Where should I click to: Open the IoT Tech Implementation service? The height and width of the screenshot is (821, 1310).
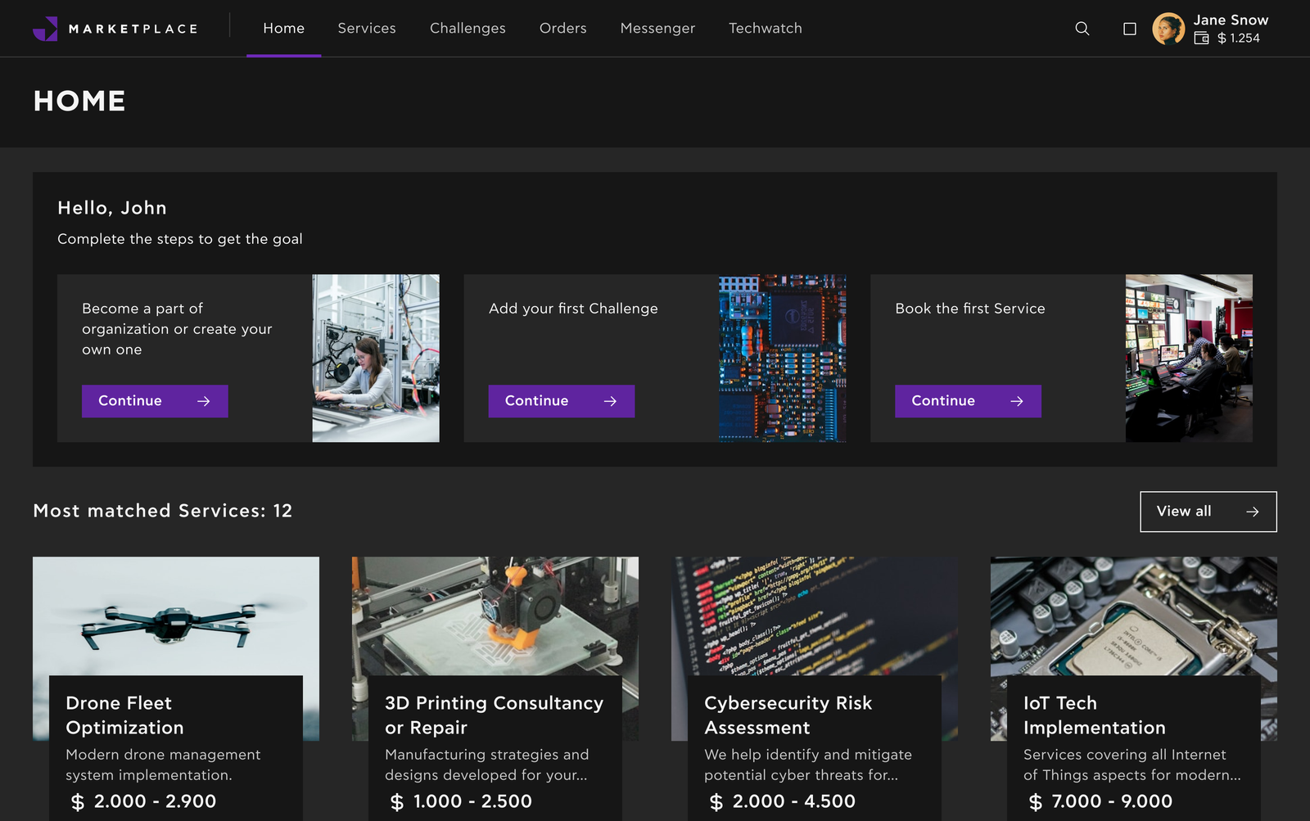tap(1094, 715)
